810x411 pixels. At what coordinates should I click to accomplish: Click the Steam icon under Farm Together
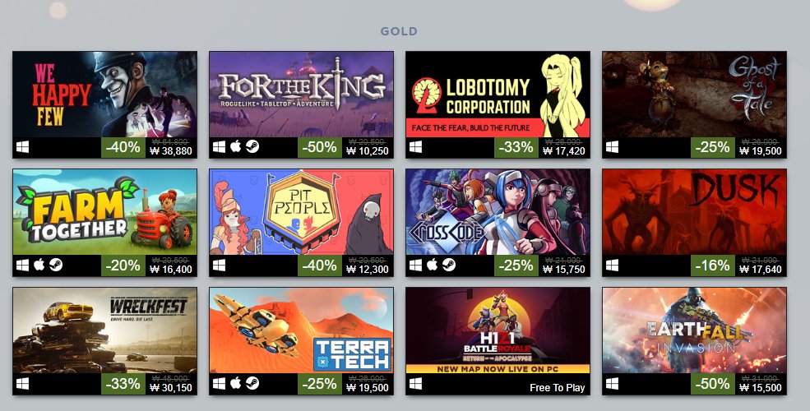(x=56, y=266)
